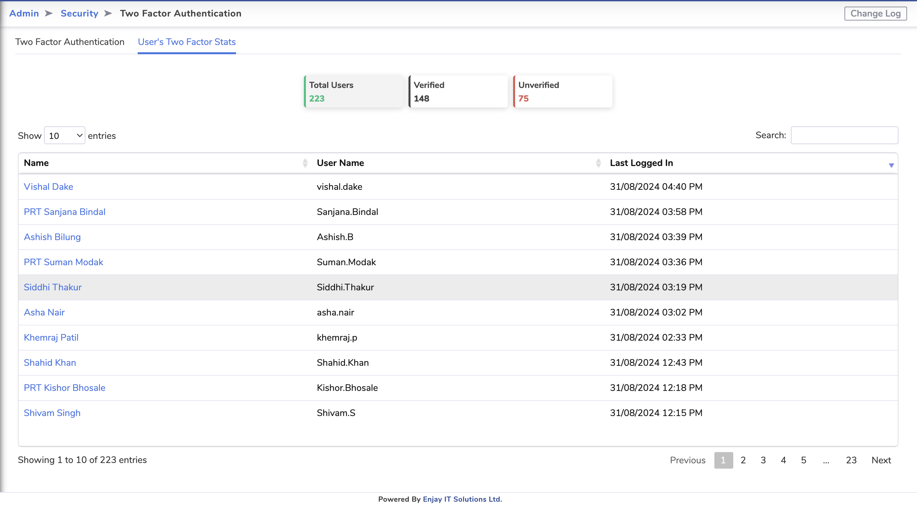The image size is (917, 506).
Task: Select username cell Kishor.Bhosale
Action: 348,388
